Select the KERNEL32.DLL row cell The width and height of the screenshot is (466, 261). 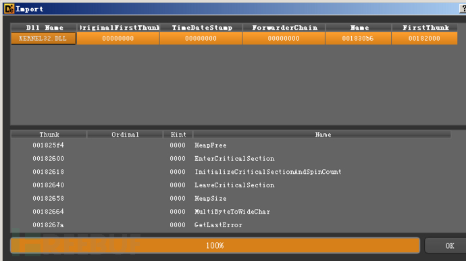43,39
